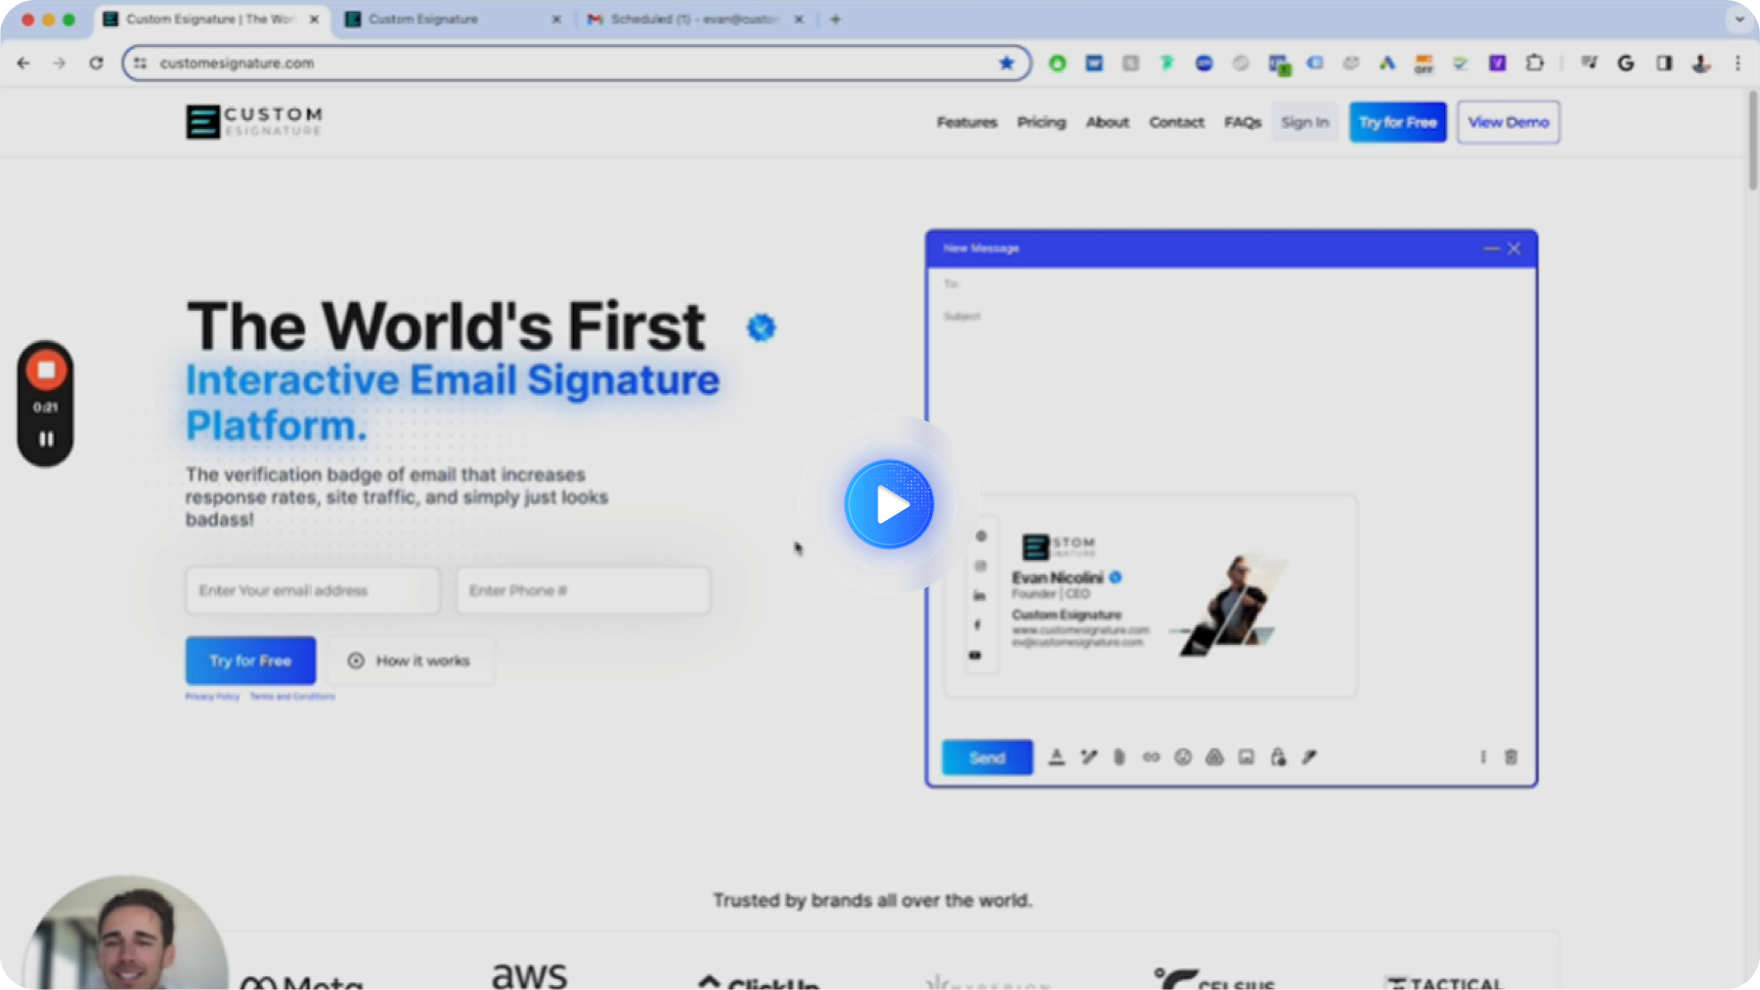Click the insert photo icon in compose toolbar
1760x990 pixels.
coord(1246,757)
